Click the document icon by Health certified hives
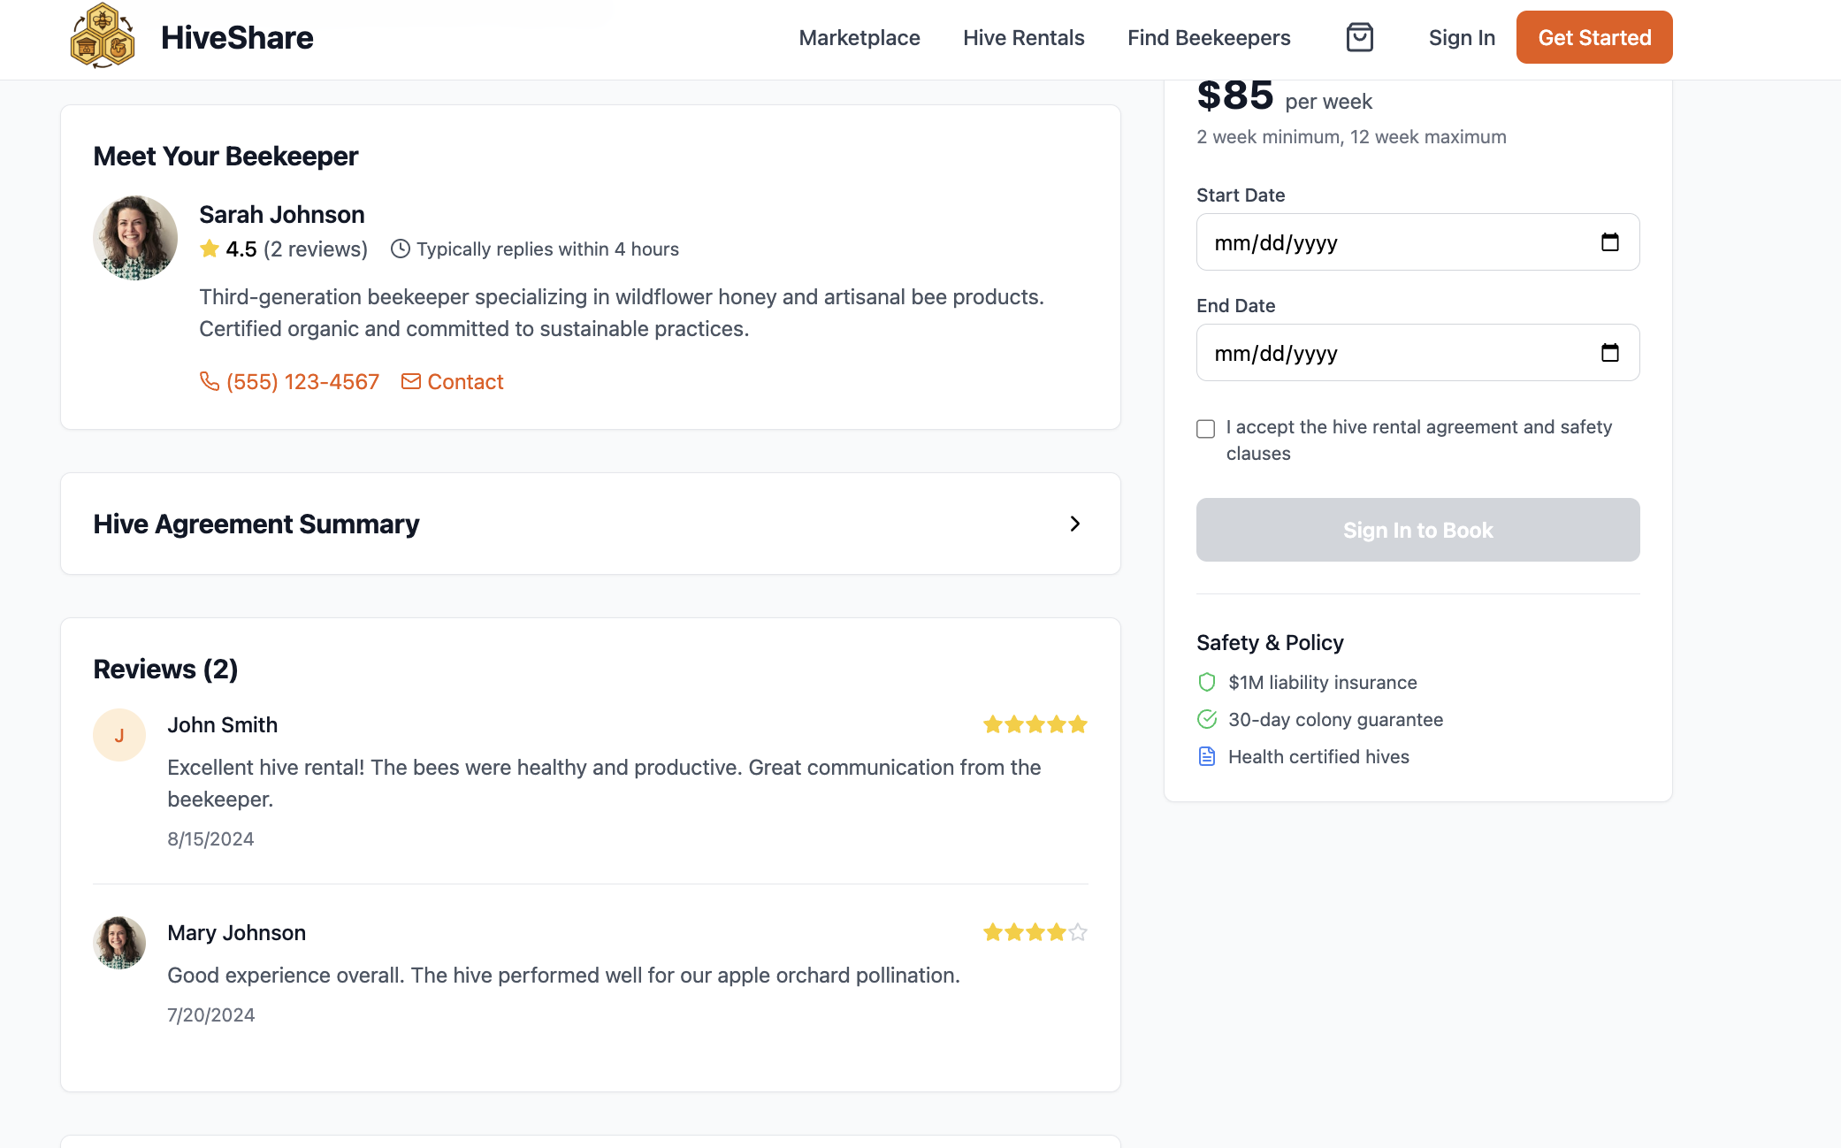Screen dimensions: 1841x1148 pyautogui.click(x=1207, y=756)
